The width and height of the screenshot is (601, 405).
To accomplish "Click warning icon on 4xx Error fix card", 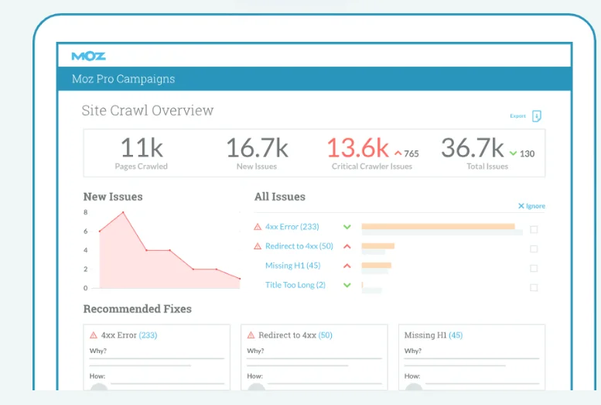I will pos(94,335).
